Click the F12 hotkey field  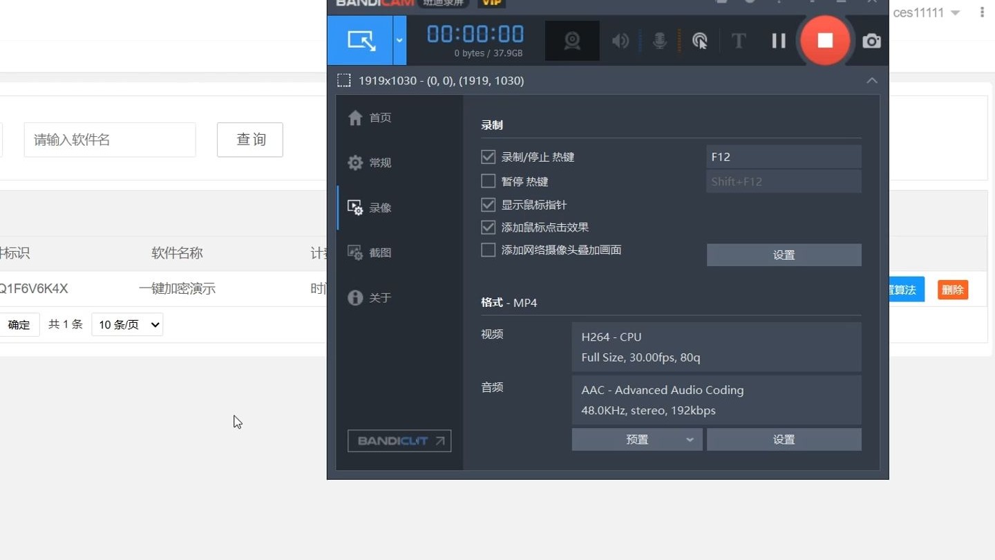click(x=784, y=157)
